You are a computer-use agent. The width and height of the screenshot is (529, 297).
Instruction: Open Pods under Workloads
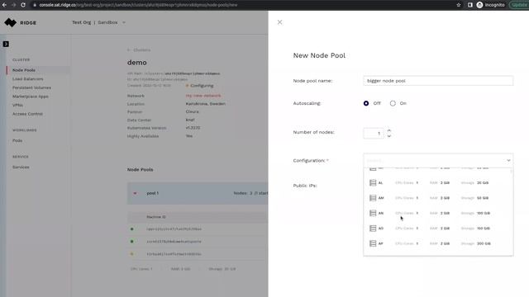point(17,140)
